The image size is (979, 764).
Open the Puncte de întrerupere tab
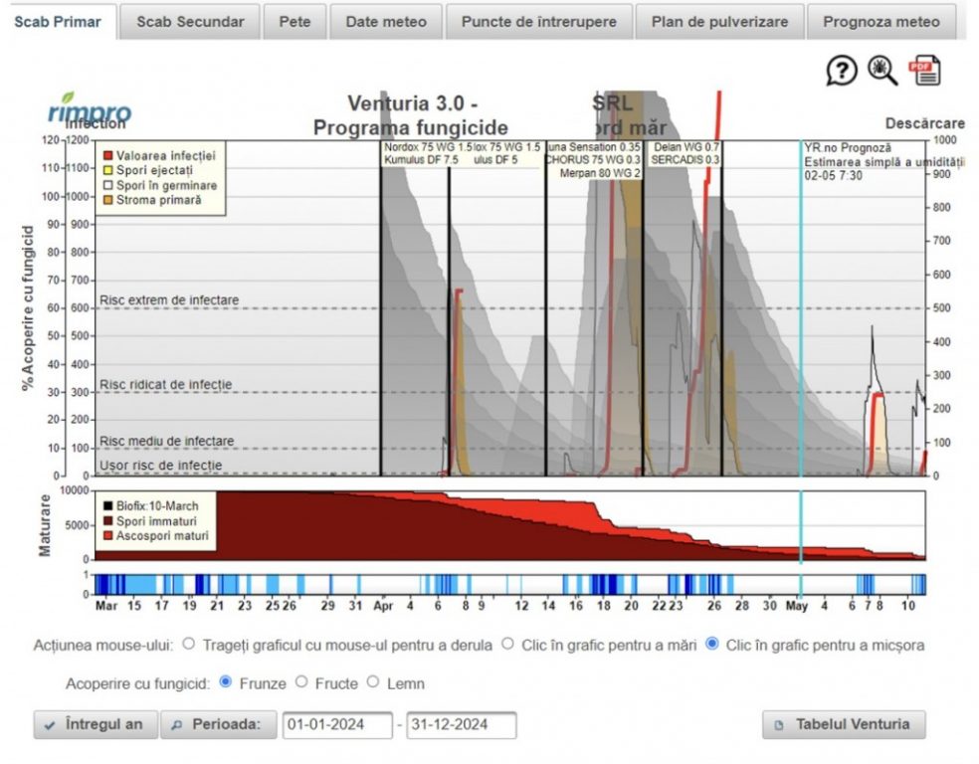pyautogui.click(x=539, y=22)
